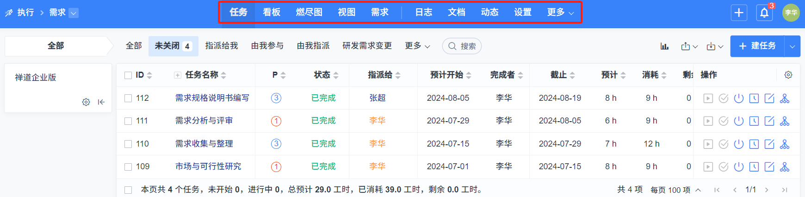Create child task for task 112
805x197 pixels.
[x=785, y=98]
